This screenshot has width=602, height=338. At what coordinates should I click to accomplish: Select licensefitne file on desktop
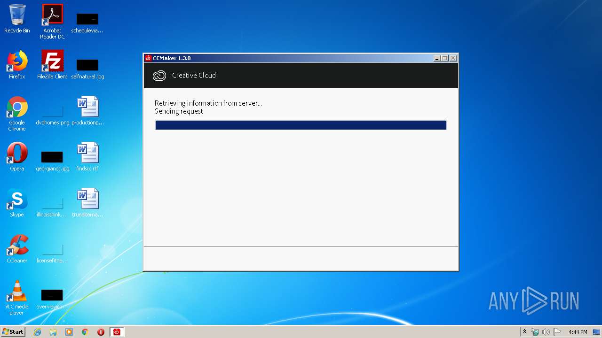(52, 253)
